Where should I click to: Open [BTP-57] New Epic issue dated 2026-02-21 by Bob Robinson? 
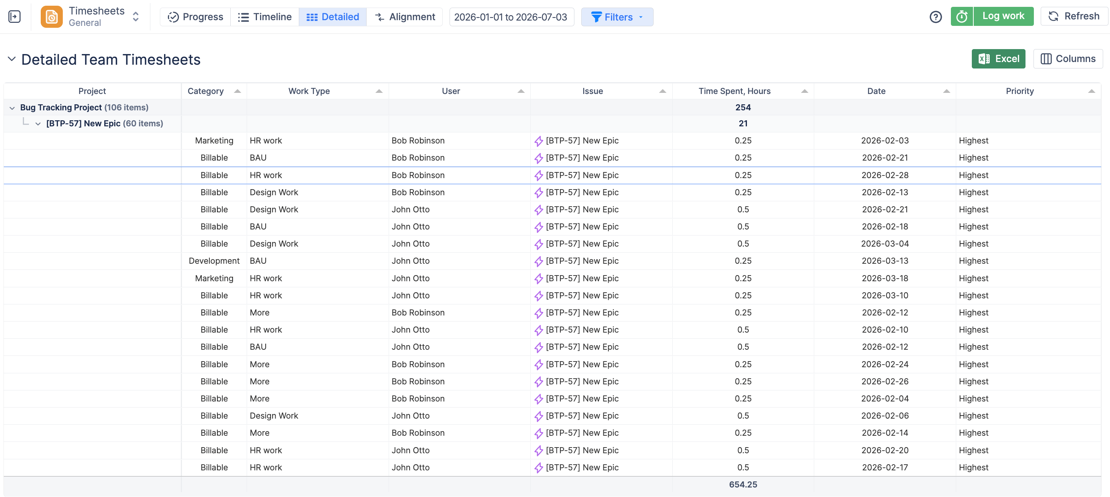[x=582, y=158]
